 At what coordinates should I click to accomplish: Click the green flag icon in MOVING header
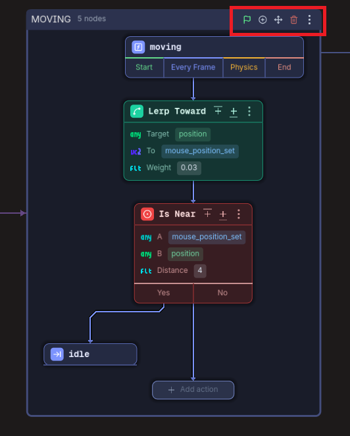247,20
